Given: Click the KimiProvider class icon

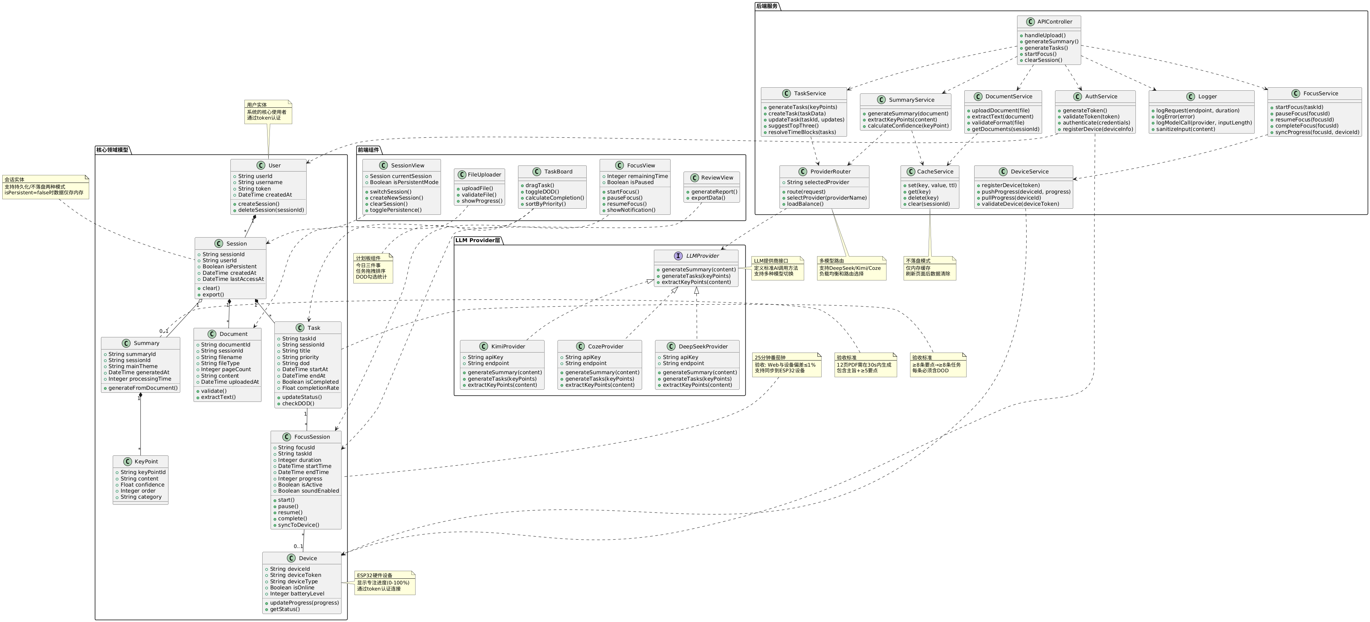Looking at the screenshot, I should point(483,346).
